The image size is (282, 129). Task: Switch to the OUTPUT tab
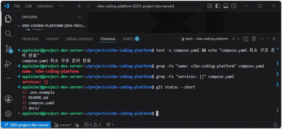[52, 39]
